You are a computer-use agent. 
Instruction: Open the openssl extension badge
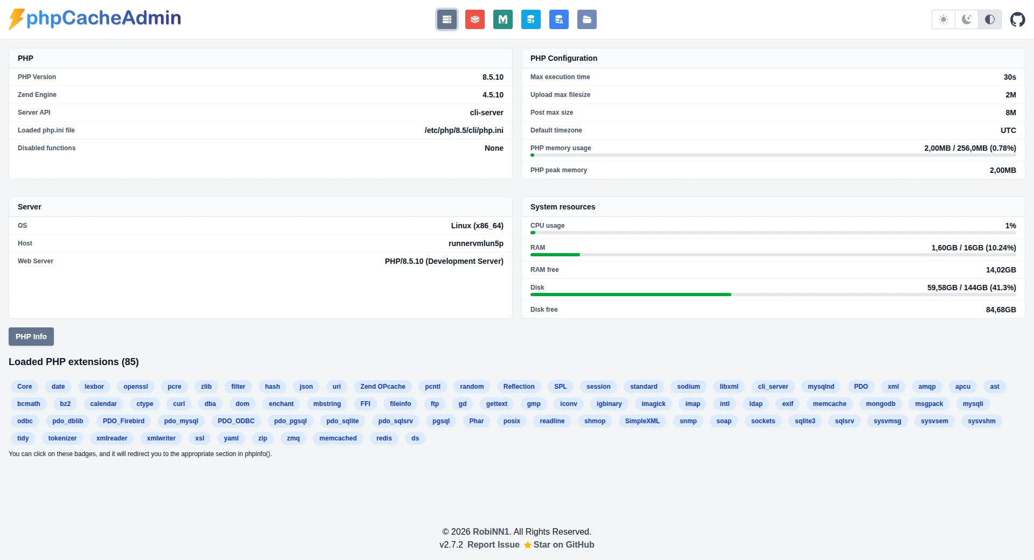136,387
